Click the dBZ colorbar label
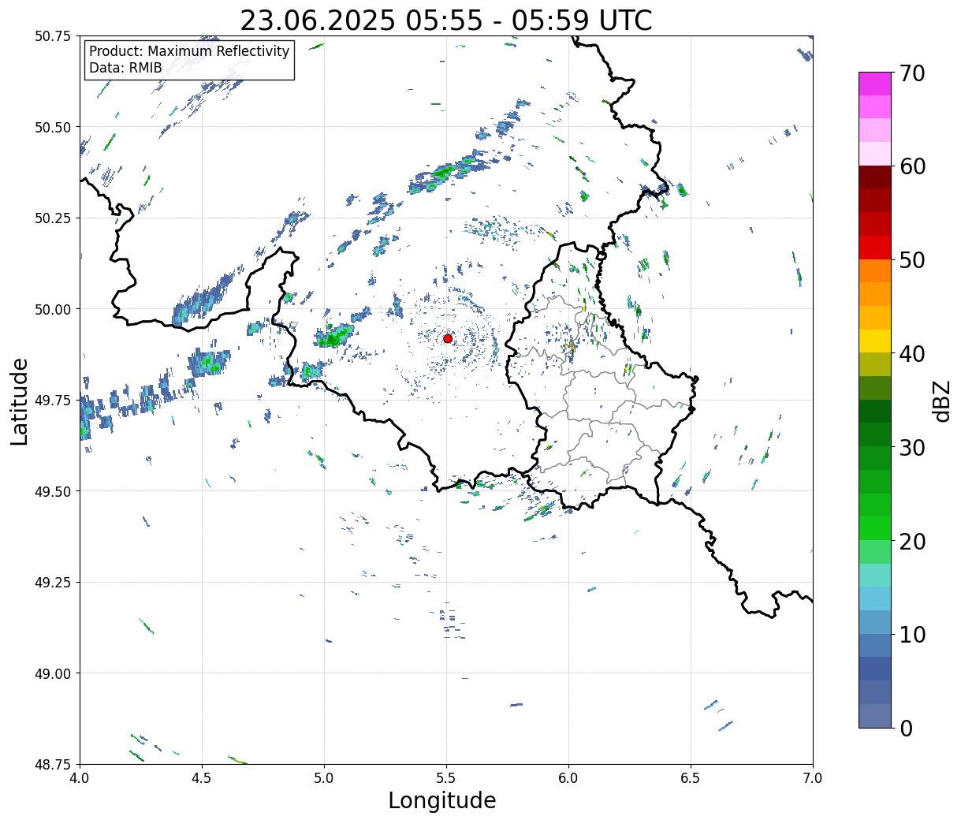961x820 pixels. click(941, 401)
